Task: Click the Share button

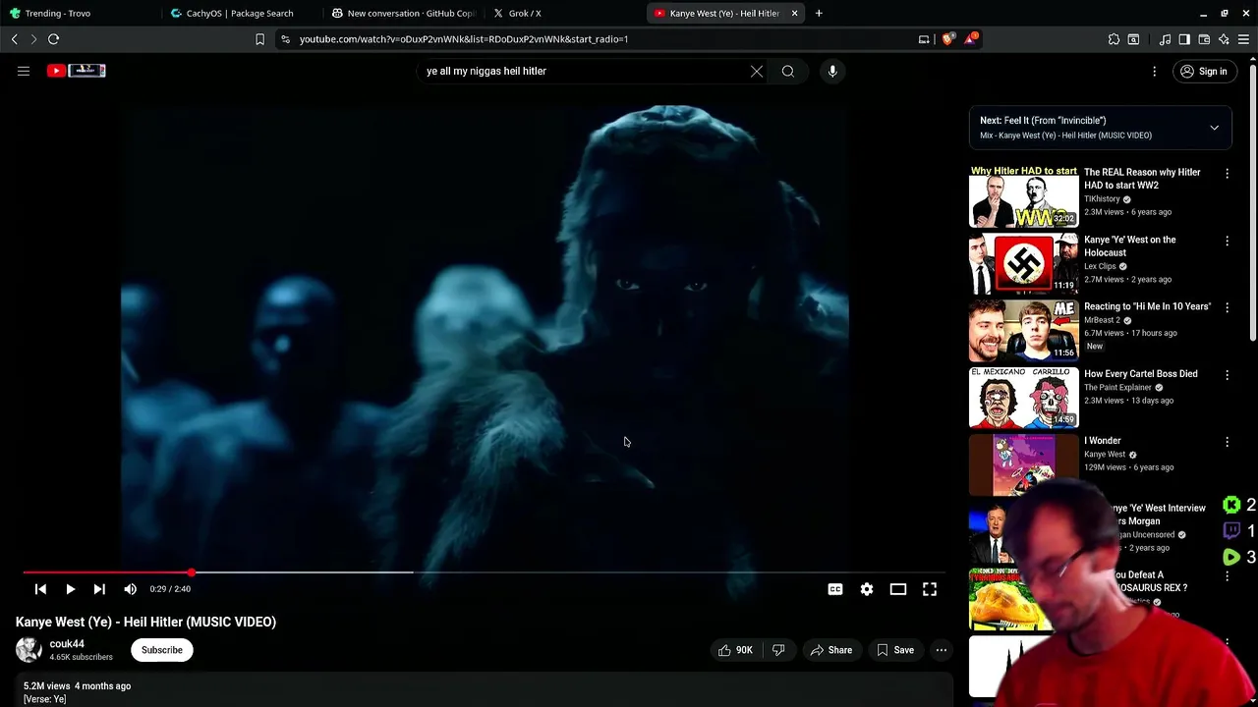Action: point(831,650)
